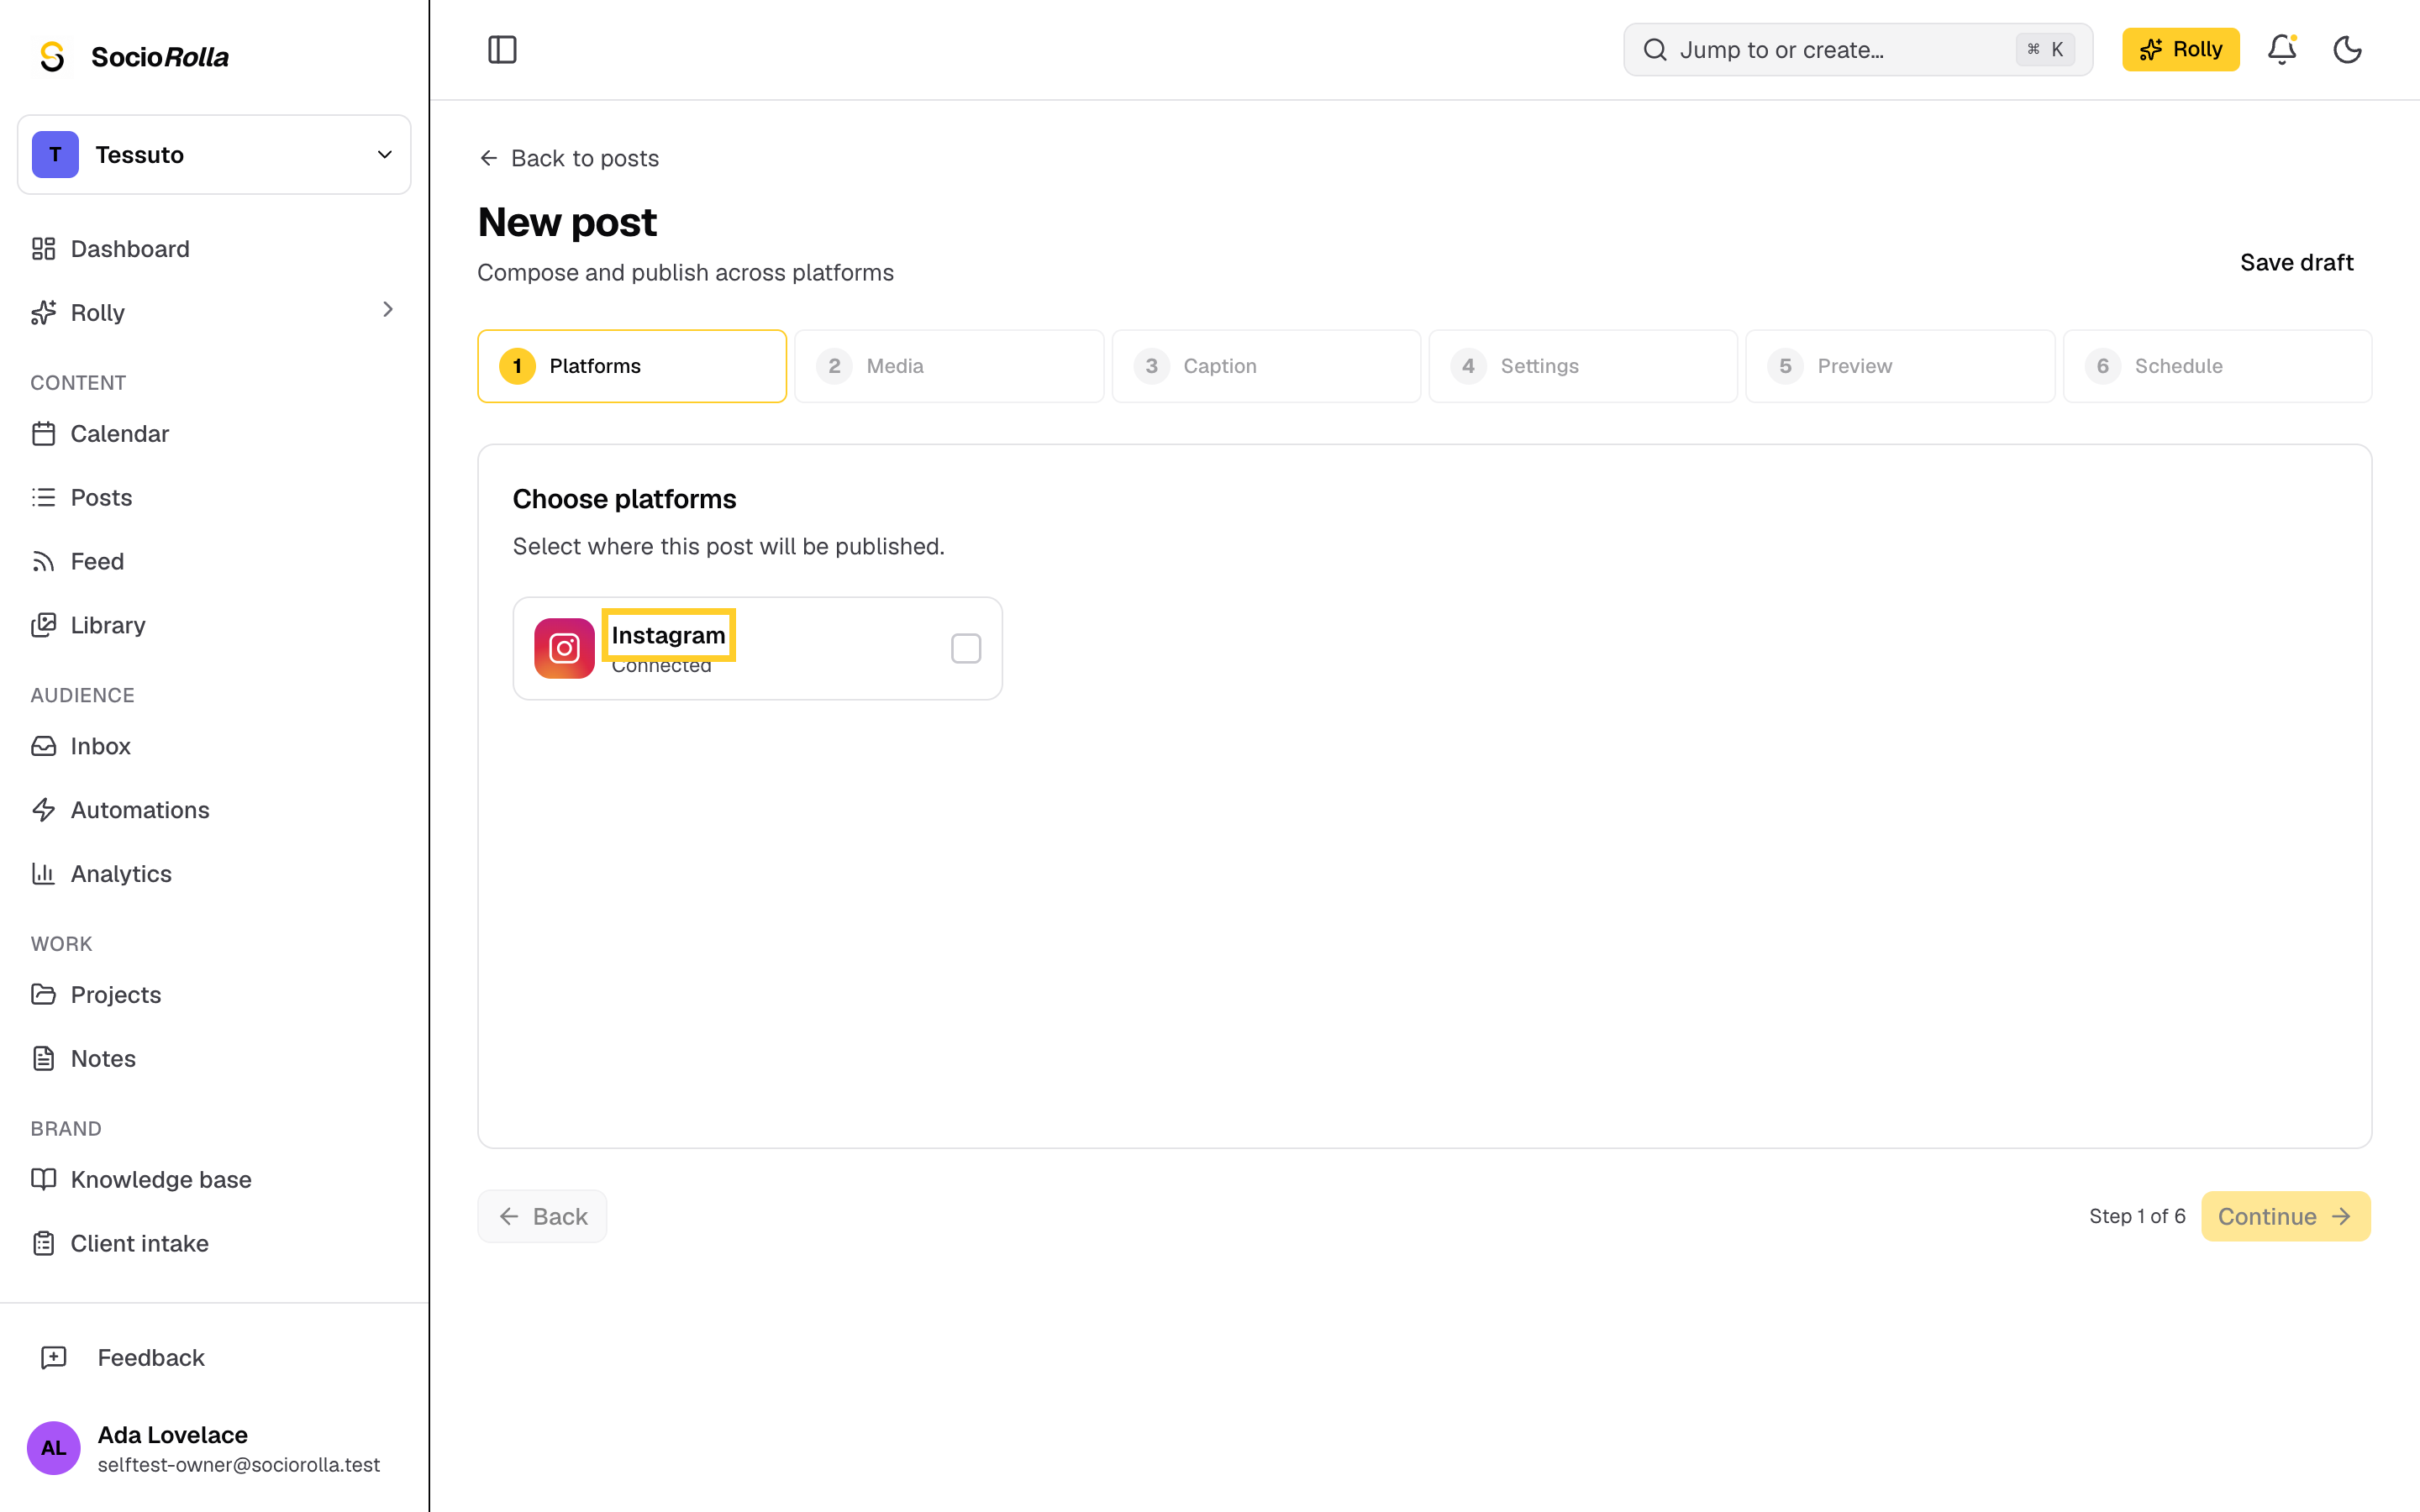Toggle the sidebar panel icon
This screenshot has height=1512, width=2420.
click(x=502, y=49)
